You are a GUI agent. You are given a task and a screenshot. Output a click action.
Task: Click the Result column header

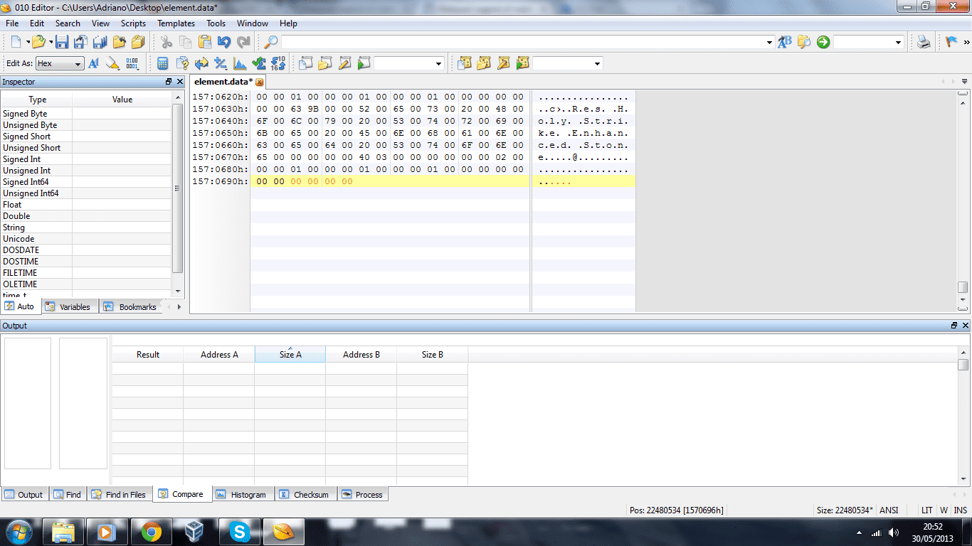click(x=148, y=354)
